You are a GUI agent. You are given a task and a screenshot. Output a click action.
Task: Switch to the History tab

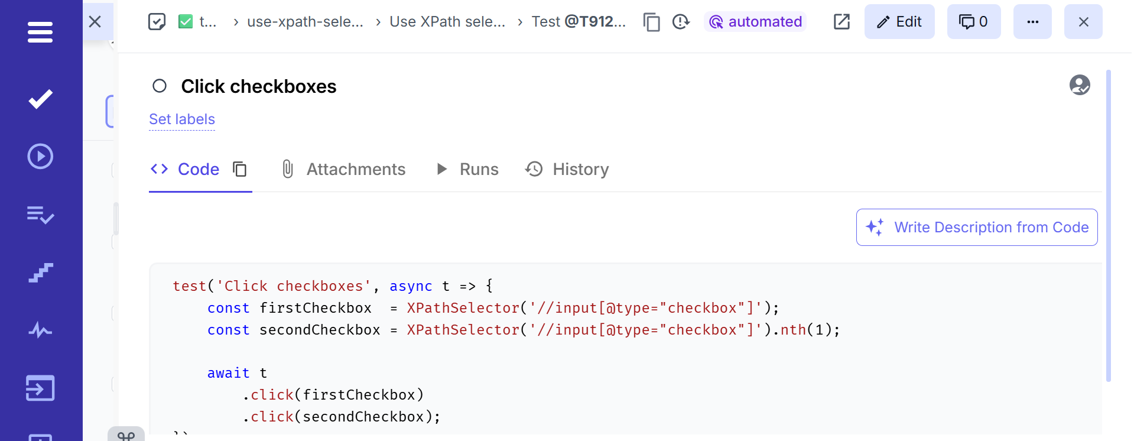[x=567, y=169]
